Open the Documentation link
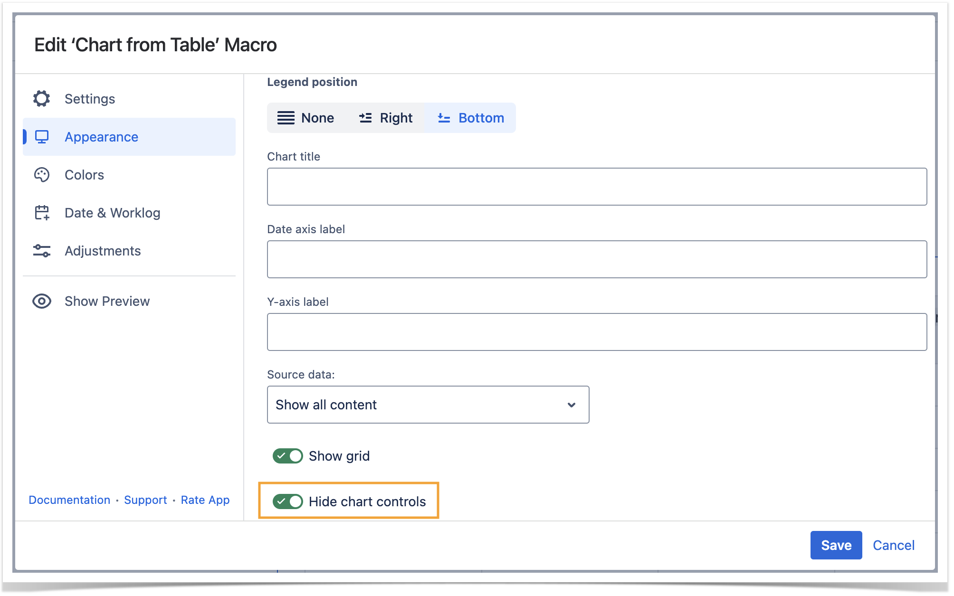Image resolution: width=954 pixels, height=596 pixels. tap(69, 500)
